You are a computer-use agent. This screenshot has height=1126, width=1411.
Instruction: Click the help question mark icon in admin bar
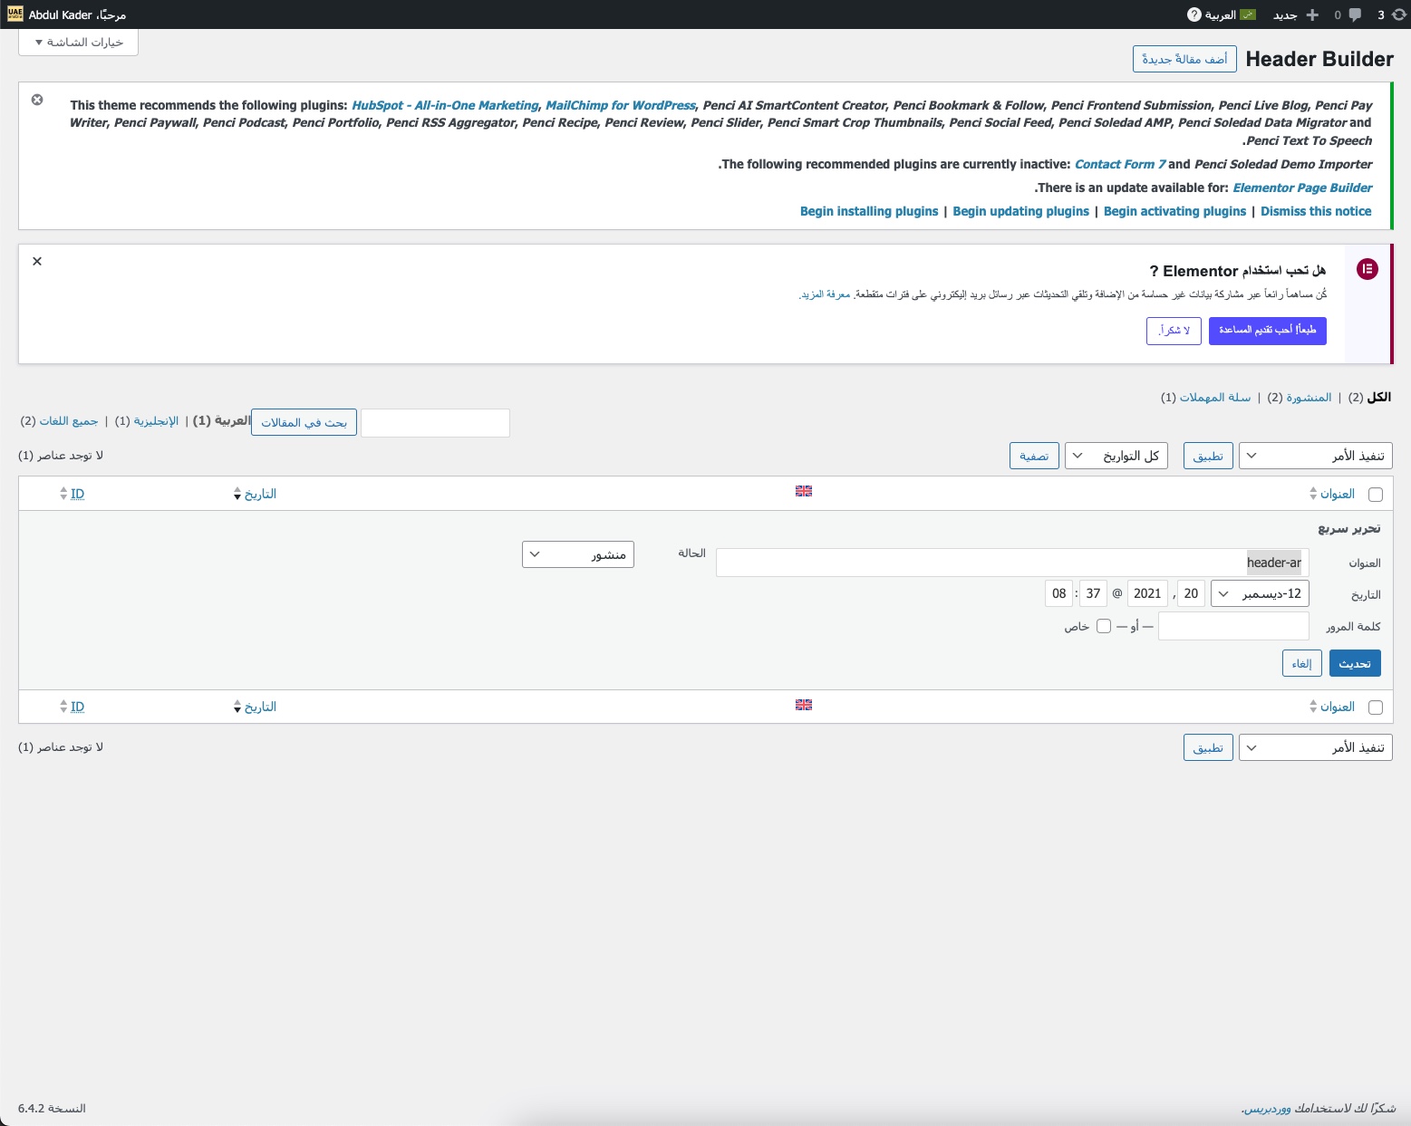tap(1194, 14)
